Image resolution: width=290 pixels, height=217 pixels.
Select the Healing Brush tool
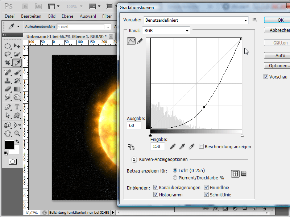point(7,72)
